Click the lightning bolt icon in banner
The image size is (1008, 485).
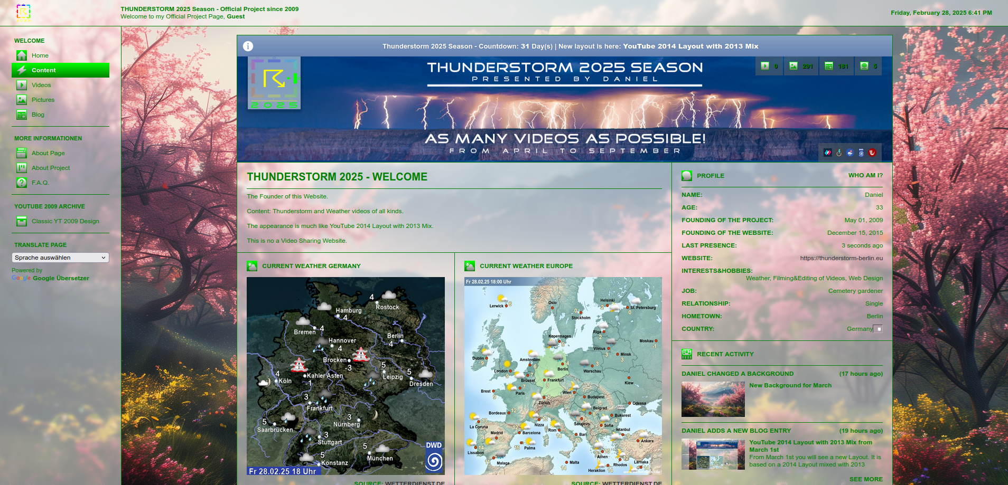click(x=839, y=153)
